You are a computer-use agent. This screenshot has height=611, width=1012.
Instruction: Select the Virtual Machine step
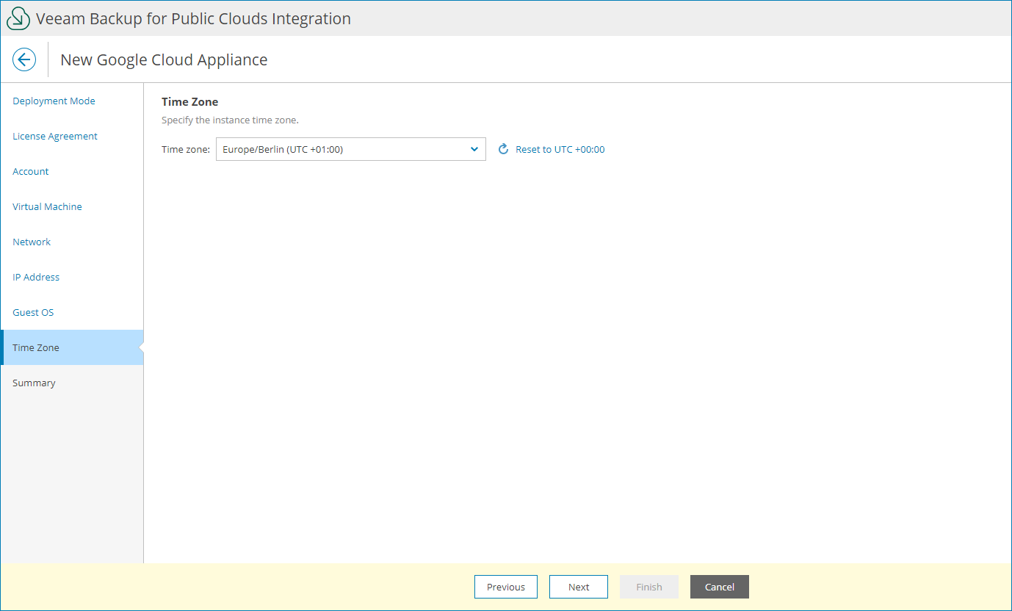(x=47, y=206)
